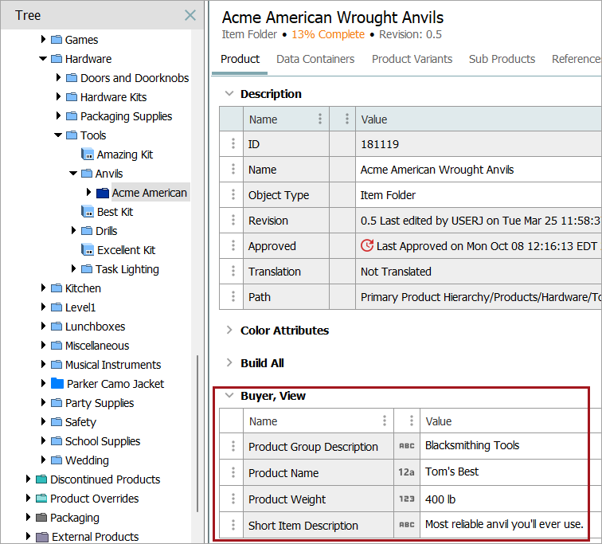This screenshot has height=544, width=602.
Task: Click the Parker Camo Jacket folder icon
Action: 57,384
